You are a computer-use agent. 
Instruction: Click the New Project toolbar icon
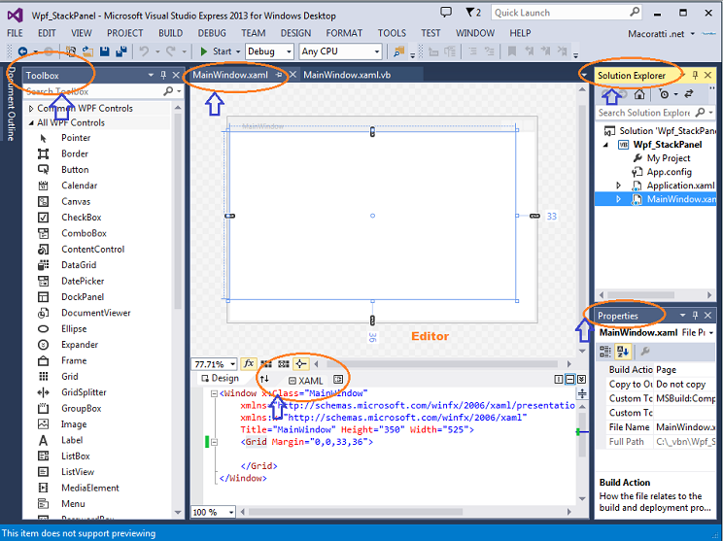tap(71, 51)
